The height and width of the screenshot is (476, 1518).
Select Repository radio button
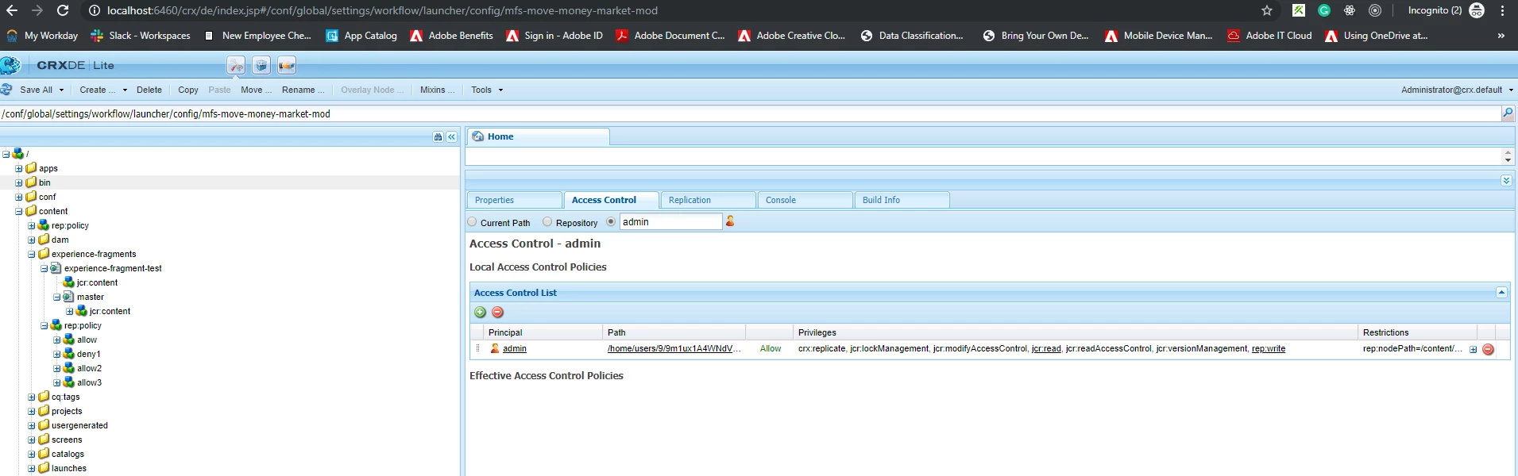547,222
